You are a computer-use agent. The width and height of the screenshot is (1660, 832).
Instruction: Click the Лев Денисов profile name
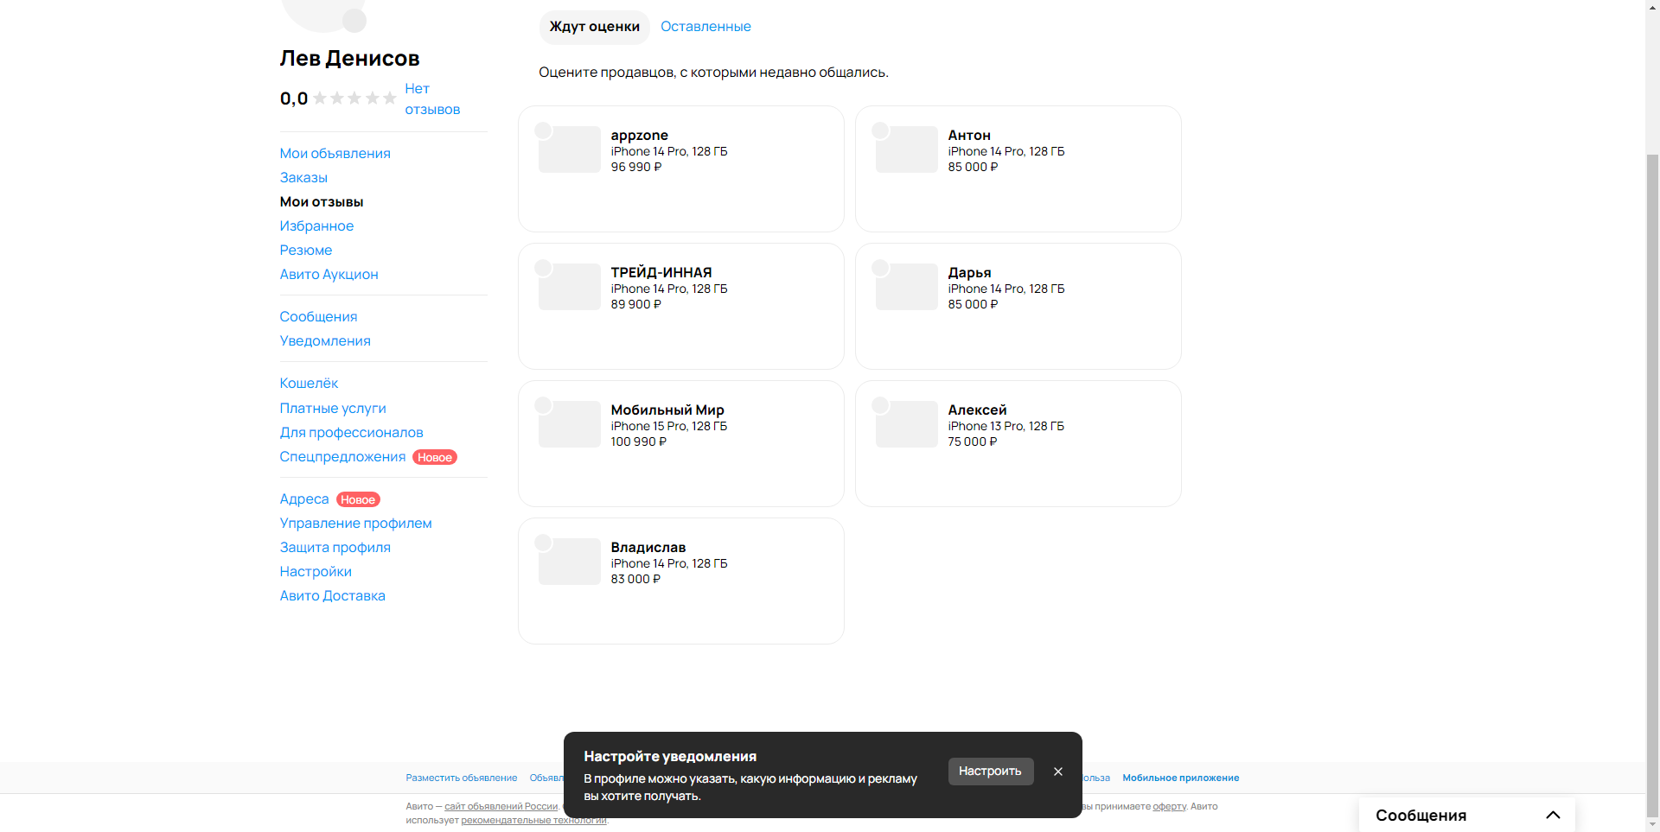(x=349, y=58)
